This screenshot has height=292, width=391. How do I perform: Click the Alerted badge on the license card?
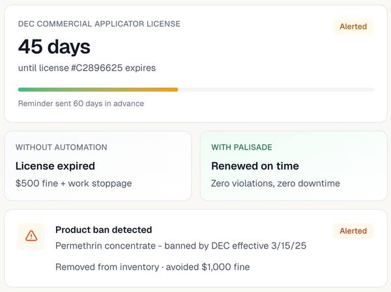point(353,27)
